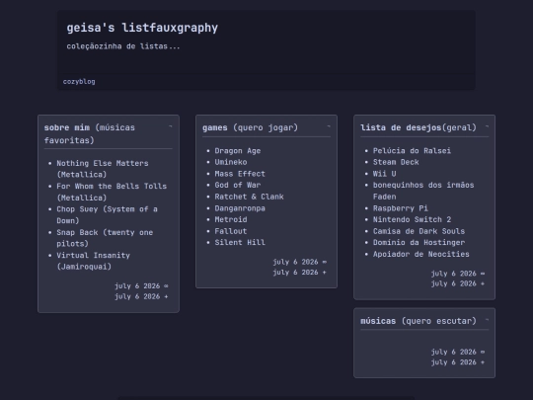Image resolution: width=533 pixels, height=400 pixels.
Task: Select "bonequinhos dos irmãos Faden" wishlist item
Action: [423, 191]
